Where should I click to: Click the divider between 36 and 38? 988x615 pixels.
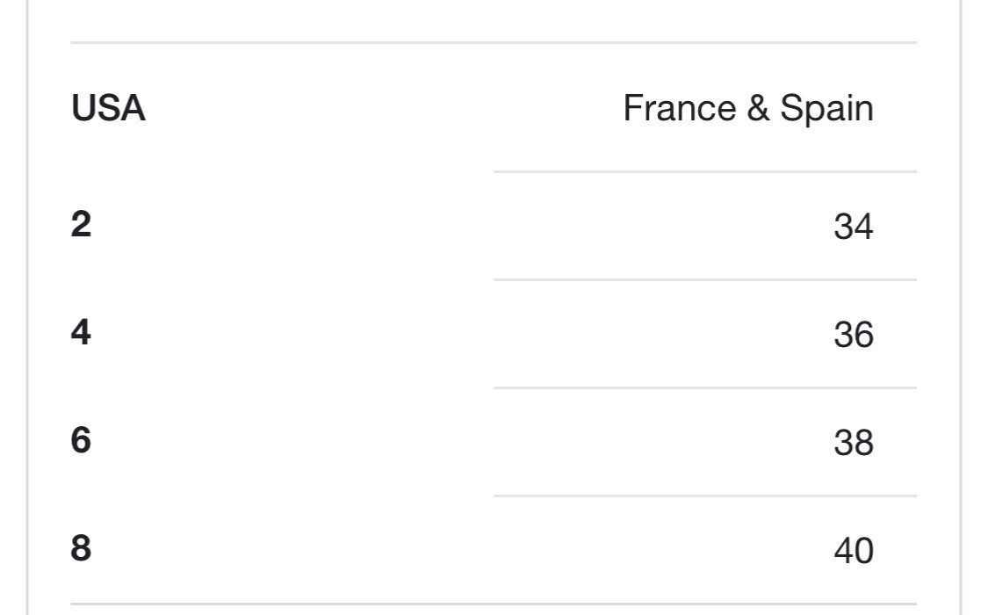(705, 387)
